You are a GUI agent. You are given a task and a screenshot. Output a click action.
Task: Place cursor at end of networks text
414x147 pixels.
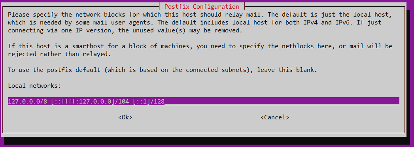click(x=165, y=101)
